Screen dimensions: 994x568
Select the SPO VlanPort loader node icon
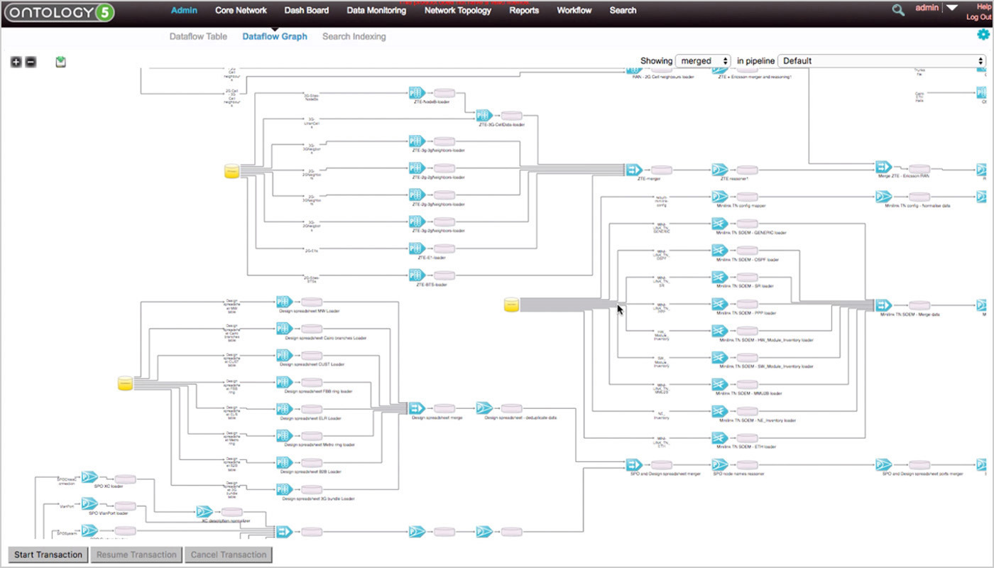pyautogui.click(x=89, y=503)
